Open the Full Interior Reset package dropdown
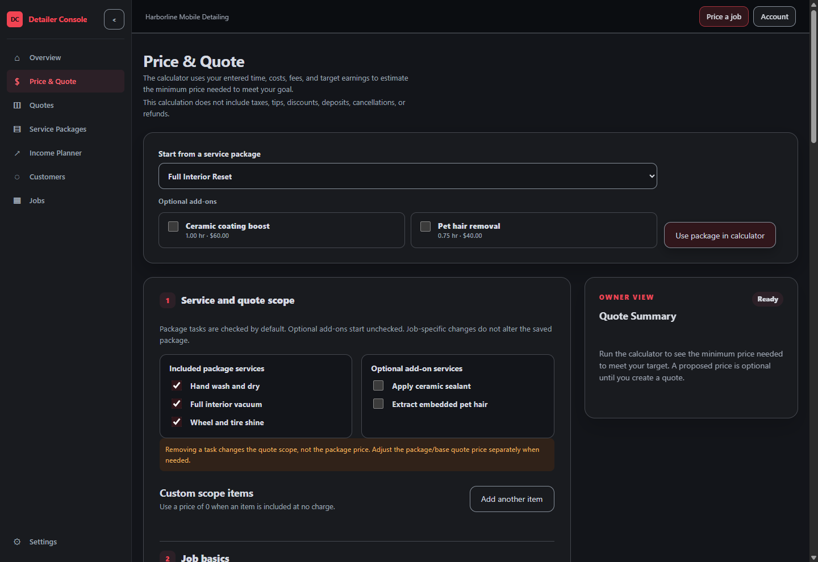This screenshot has height=562, width=818. tap(408, 177)
